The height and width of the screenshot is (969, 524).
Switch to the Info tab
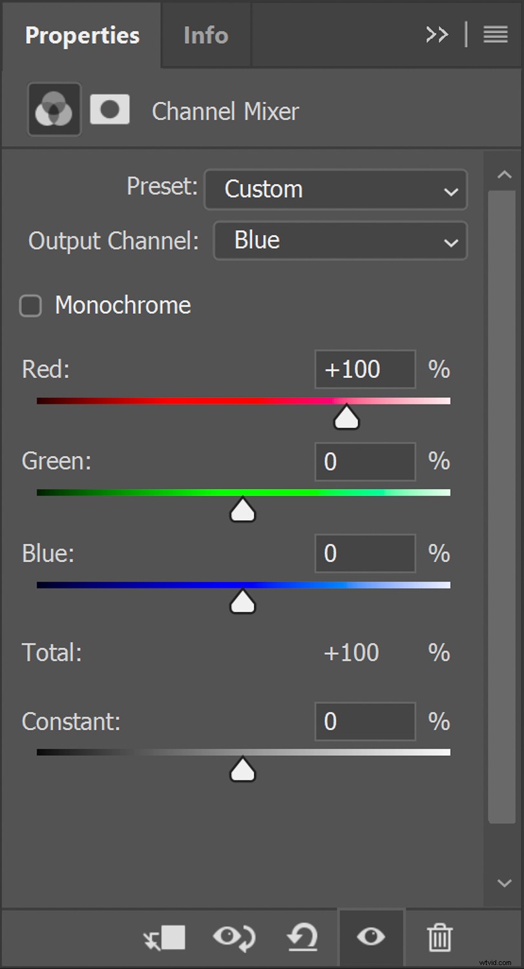coord(205,36)
